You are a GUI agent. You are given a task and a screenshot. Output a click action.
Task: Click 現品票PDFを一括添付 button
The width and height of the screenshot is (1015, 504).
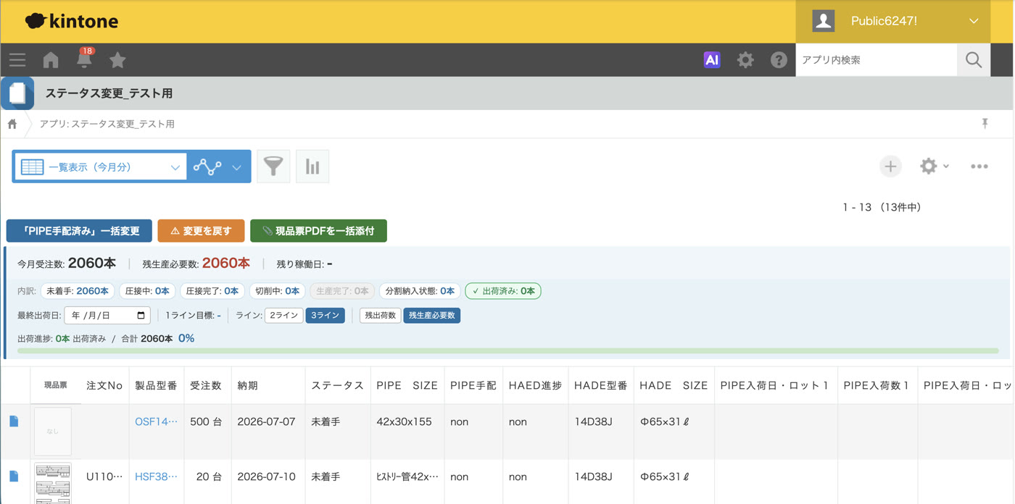click(x=318, y=231)
